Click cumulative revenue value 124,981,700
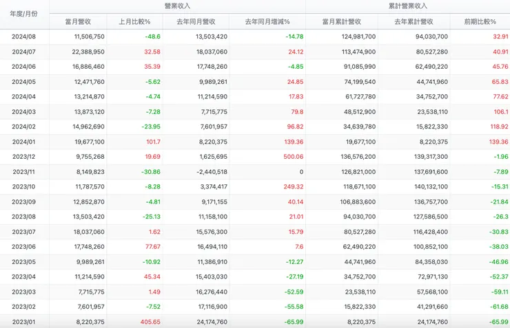 coord(359,36)
